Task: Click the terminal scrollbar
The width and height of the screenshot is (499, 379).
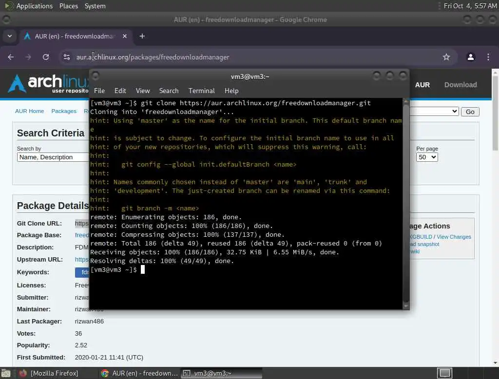Action: click(406, 204)
